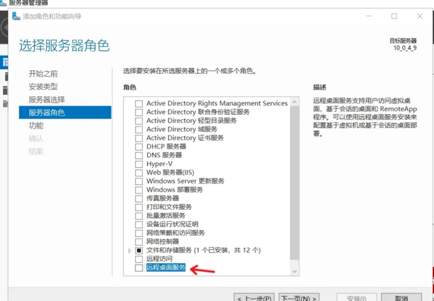Toggle the 文件和存储服务 checkbox

139,251
